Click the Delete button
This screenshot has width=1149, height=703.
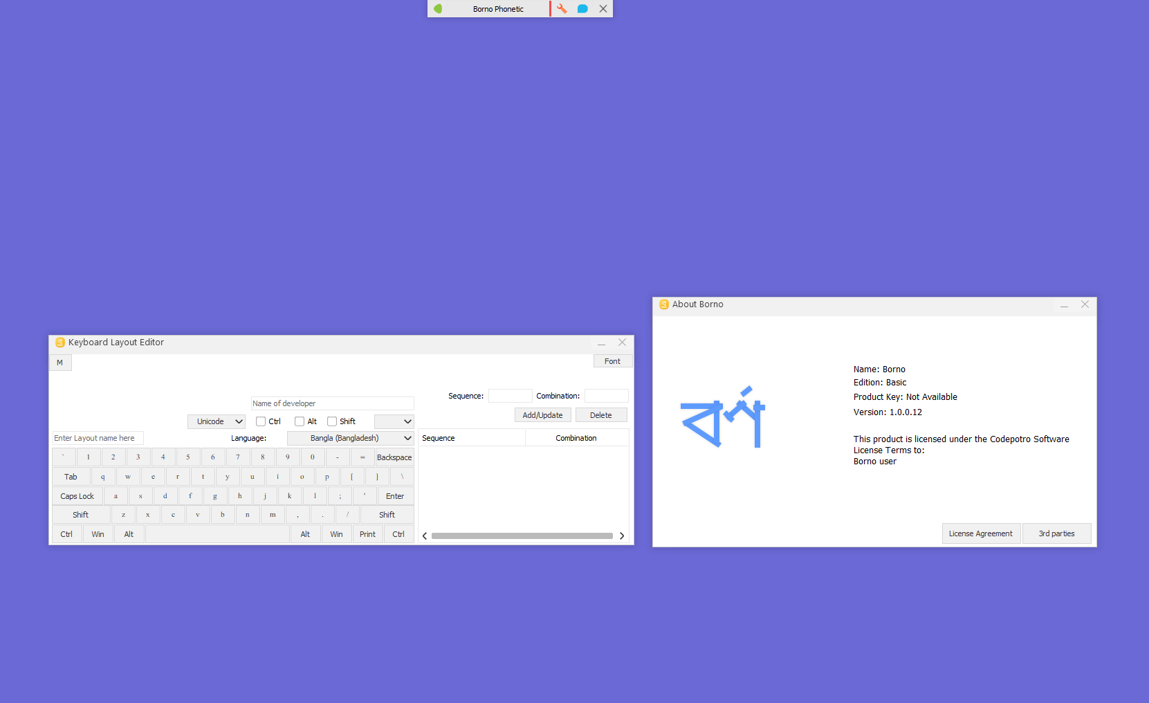click(600, 415)
